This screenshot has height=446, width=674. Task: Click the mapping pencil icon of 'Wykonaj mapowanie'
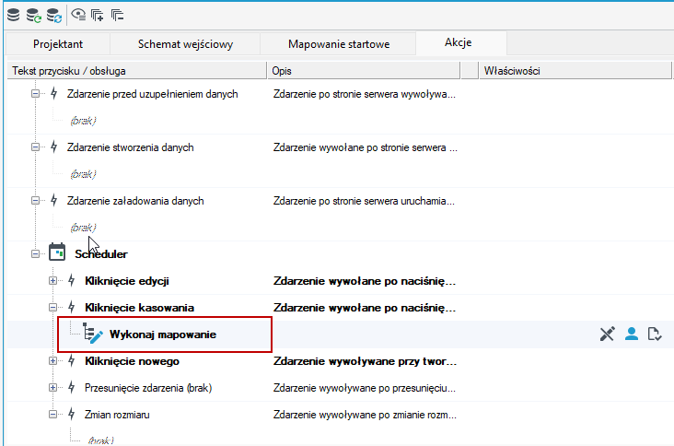[93, 334]
